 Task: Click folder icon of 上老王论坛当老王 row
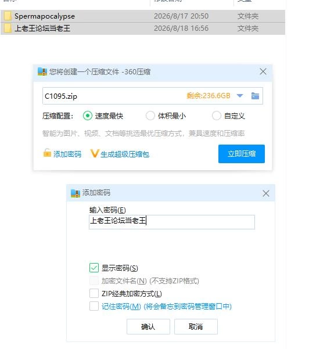(8, 28)
